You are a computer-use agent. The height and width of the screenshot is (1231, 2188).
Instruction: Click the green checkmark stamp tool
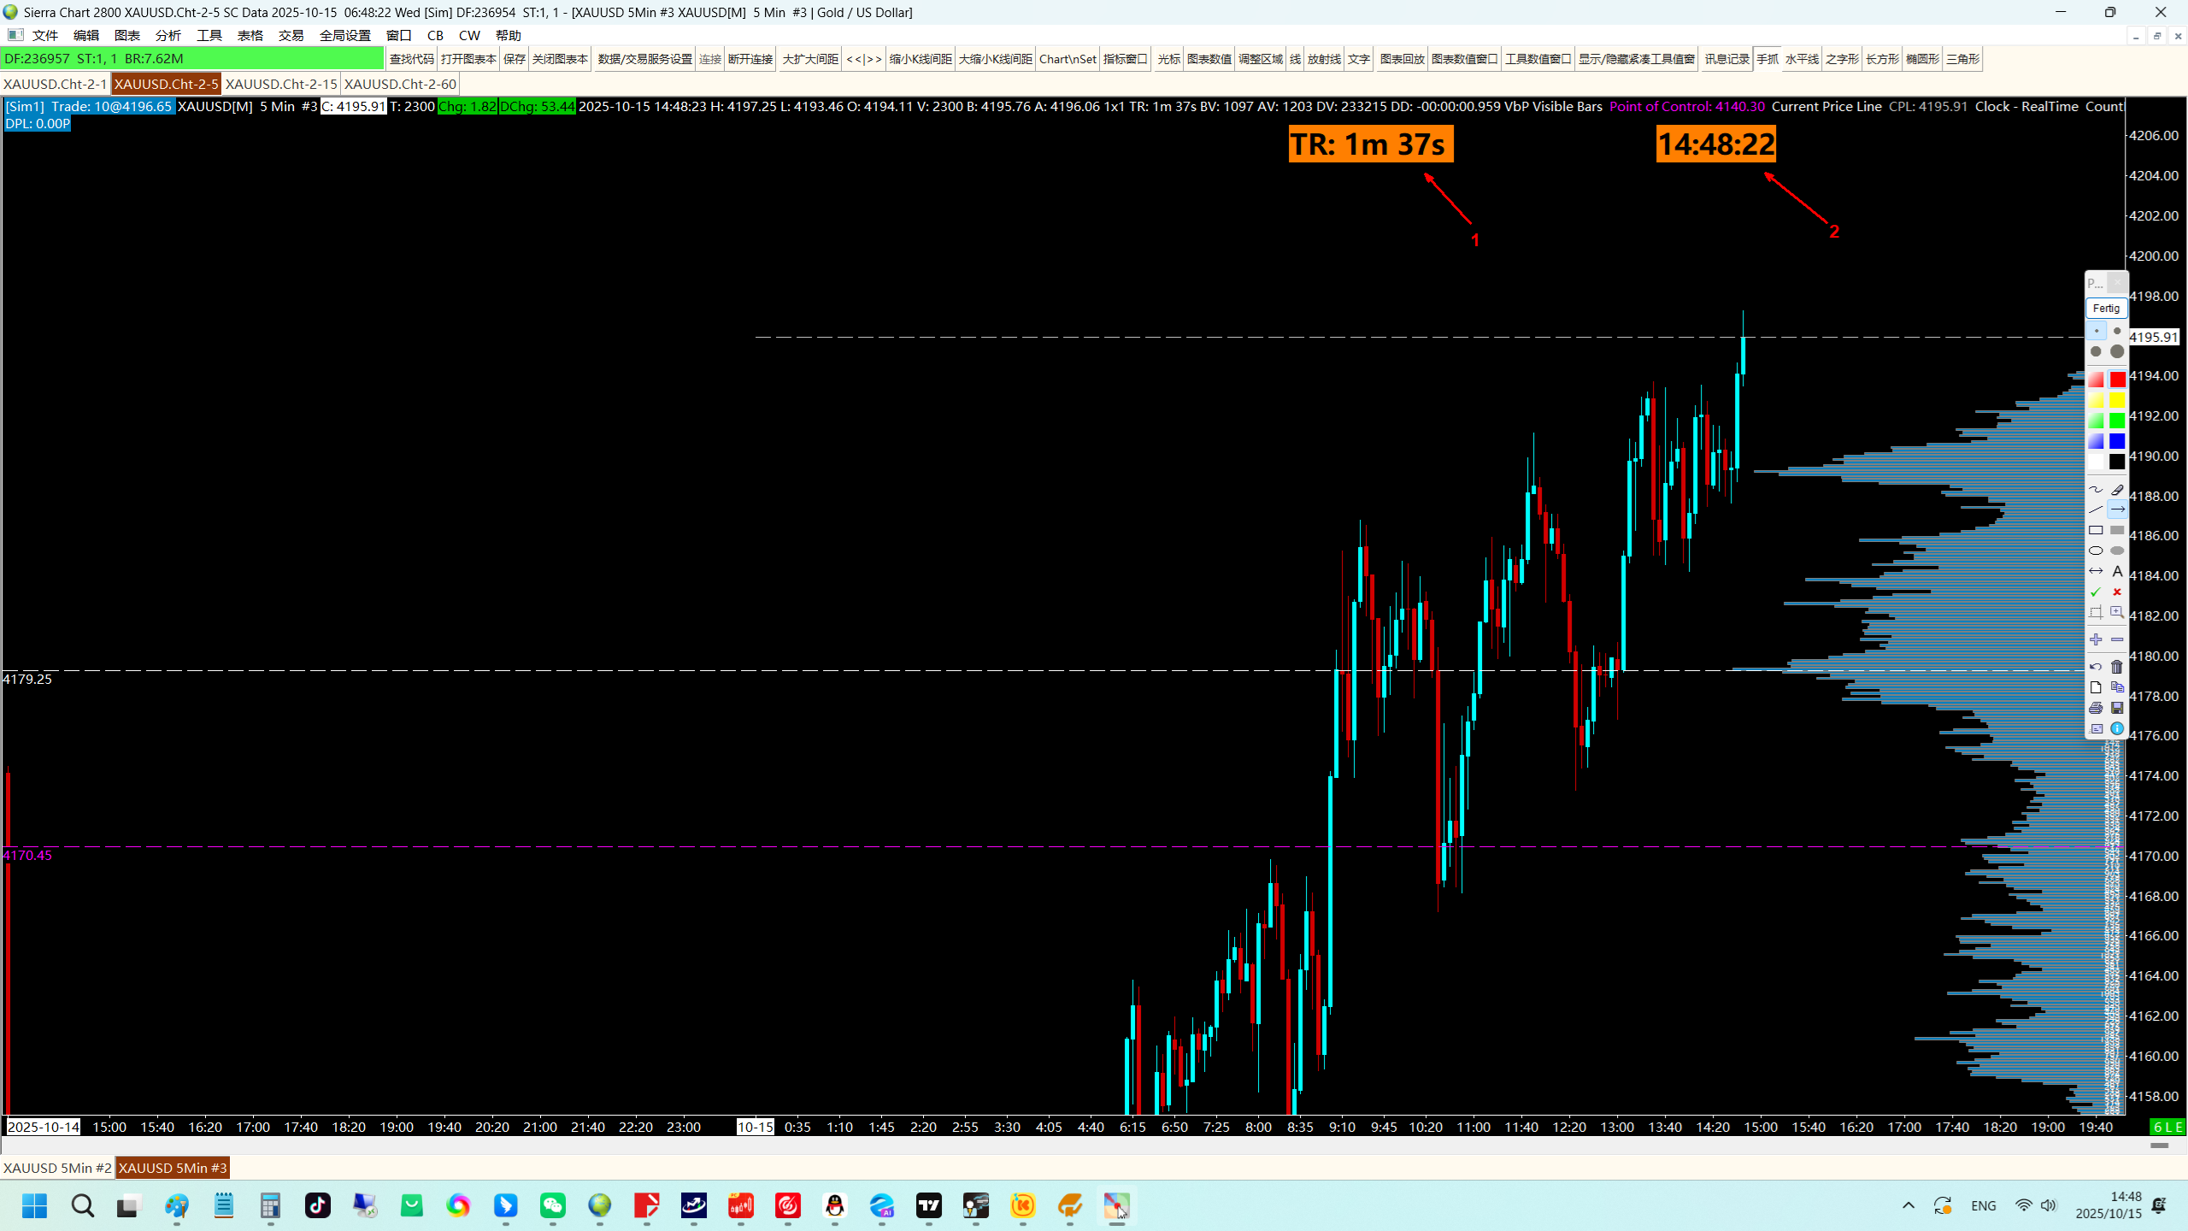coord(2096,592)
